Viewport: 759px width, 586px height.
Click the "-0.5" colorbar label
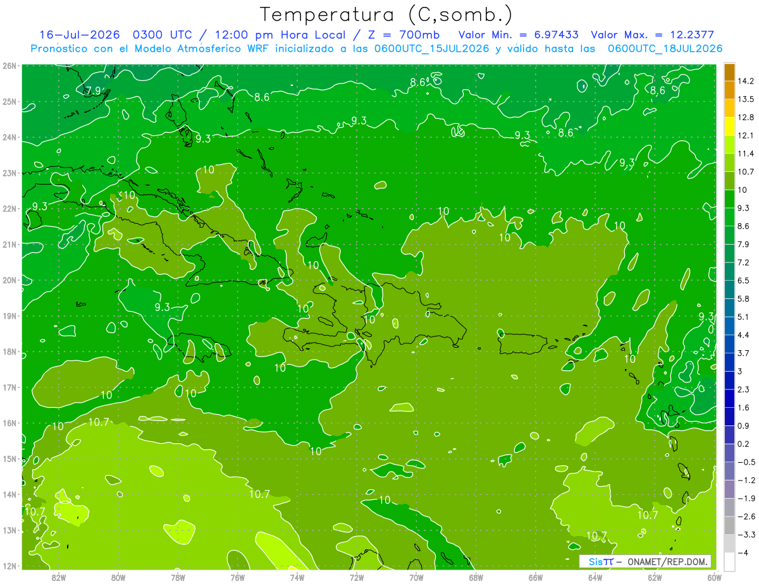[x=747, y=462]
